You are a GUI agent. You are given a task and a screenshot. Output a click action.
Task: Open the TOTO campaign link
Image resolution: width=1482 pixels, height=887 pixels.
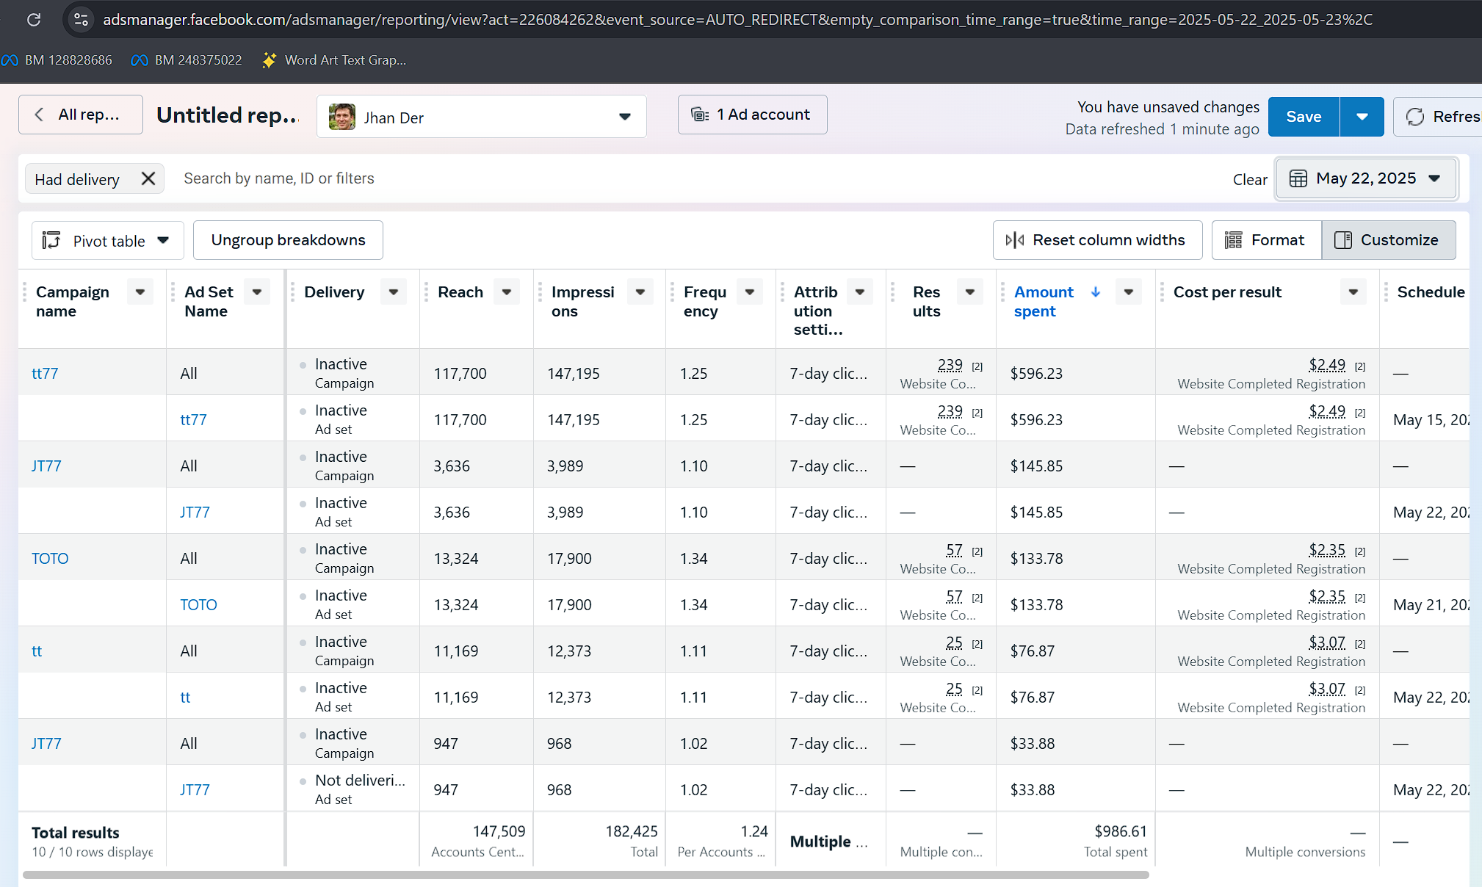[x=50, y=558]
